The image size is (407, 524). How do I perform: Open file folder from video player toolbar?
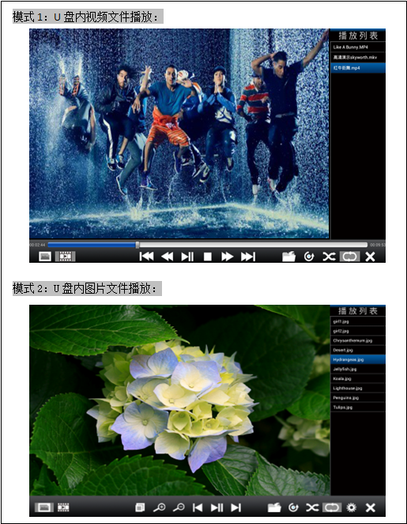point(289,256)
